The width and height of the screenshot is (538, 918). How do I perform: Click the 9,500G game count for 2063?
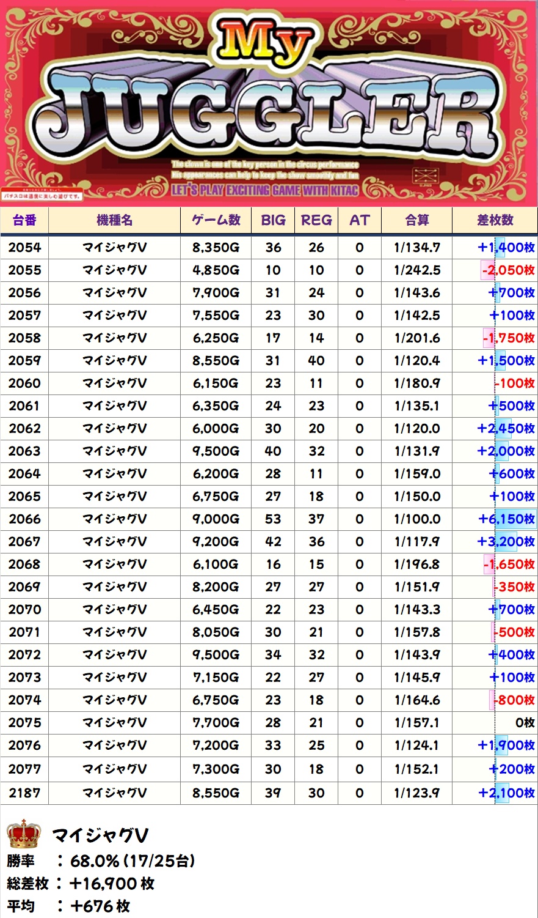(216, 451)
